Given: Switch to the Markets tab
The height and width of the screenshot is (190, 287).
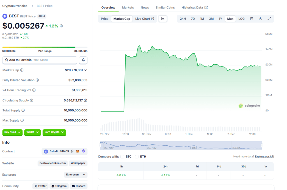Looking at the screenshot, I should click(128, 8).
